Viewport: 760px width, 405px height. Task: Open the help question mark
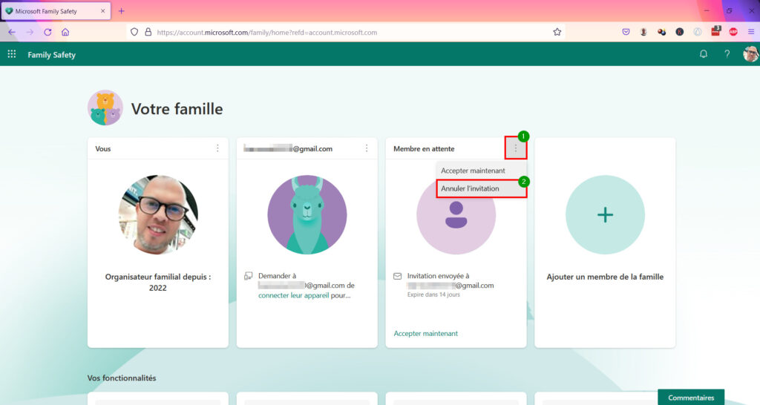(727, 54)
